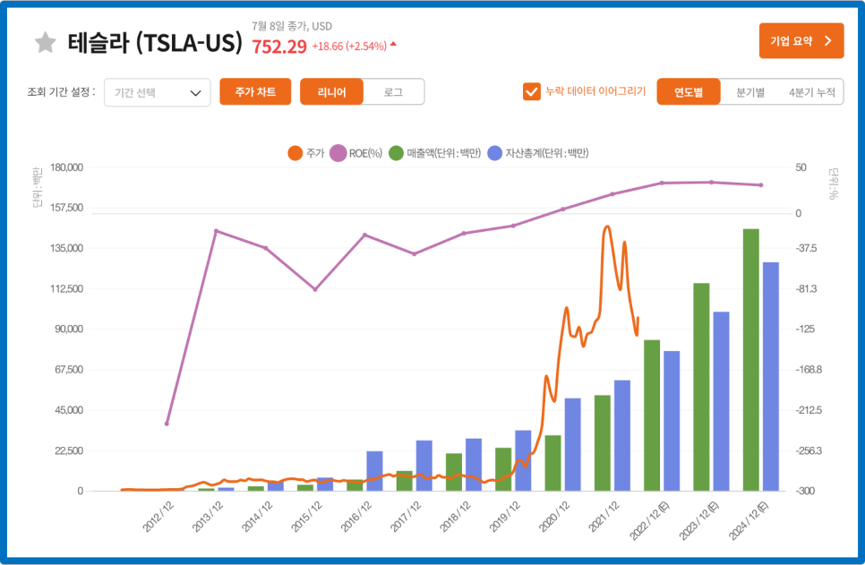Click the 2021/12 green revenue bar

pos(603,443)
